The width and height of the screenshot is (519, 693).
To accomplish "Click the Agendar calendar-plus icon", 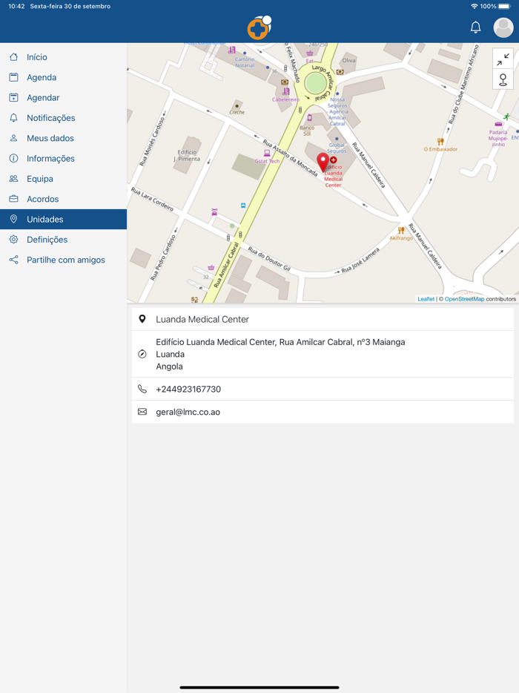I will [13, 98].
